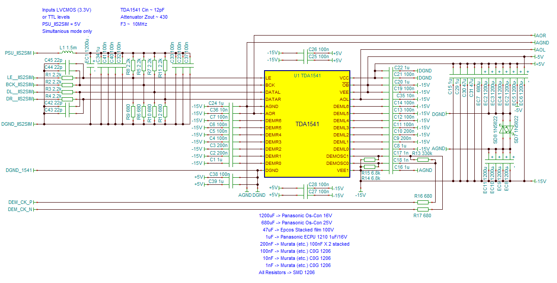
Task: Click the PSU_IIS2SIM input port label
Action: [x=19, y=53]
